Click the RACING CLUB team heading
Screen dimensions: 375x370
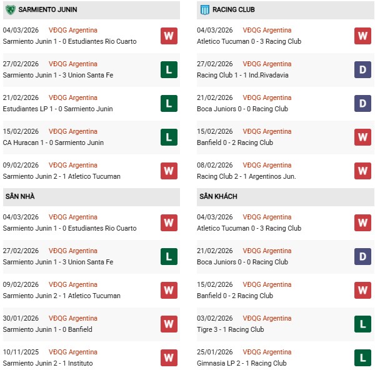tap(234, 10)
